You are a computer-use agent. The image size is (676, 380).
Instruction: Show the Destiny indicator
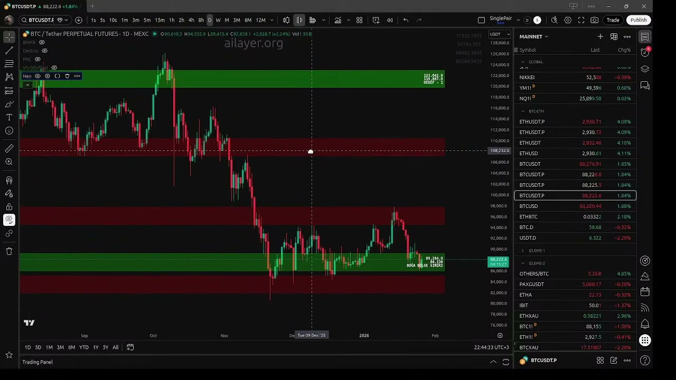pos(44,51)
